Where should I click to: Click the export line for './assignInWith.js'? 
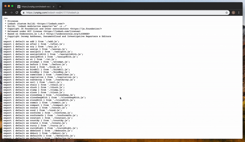(43, 54)
